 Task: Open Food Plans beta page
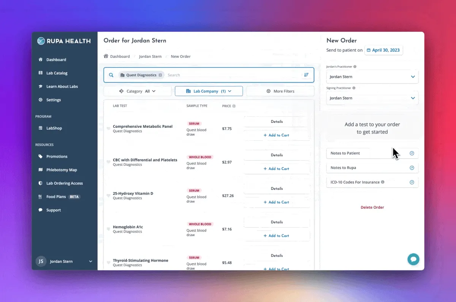click(59, 197)
